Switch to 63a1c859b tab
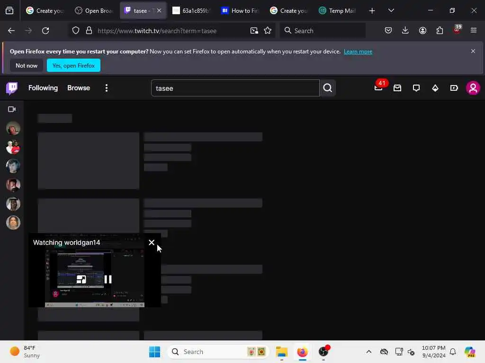Viewport: 485px width, 363px height. (x=191, y=11)
